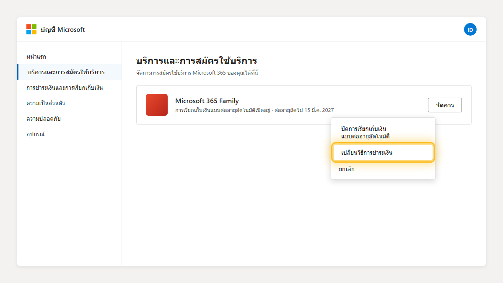The height and width of the screenshot is (283, 503).
Task: Click the Microsoft 365 Family subscription name
Action: pyautogui.click(x=207, y=101)
